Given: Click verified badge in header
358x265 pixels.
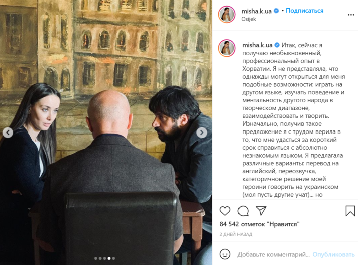Looking at the screenshot, I should coord(276,11).
